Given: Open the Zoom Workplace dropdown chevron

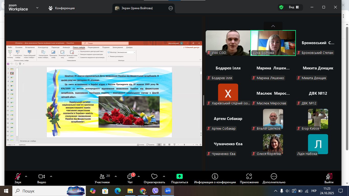Looking at the screenshot, I should click(37, 8).
